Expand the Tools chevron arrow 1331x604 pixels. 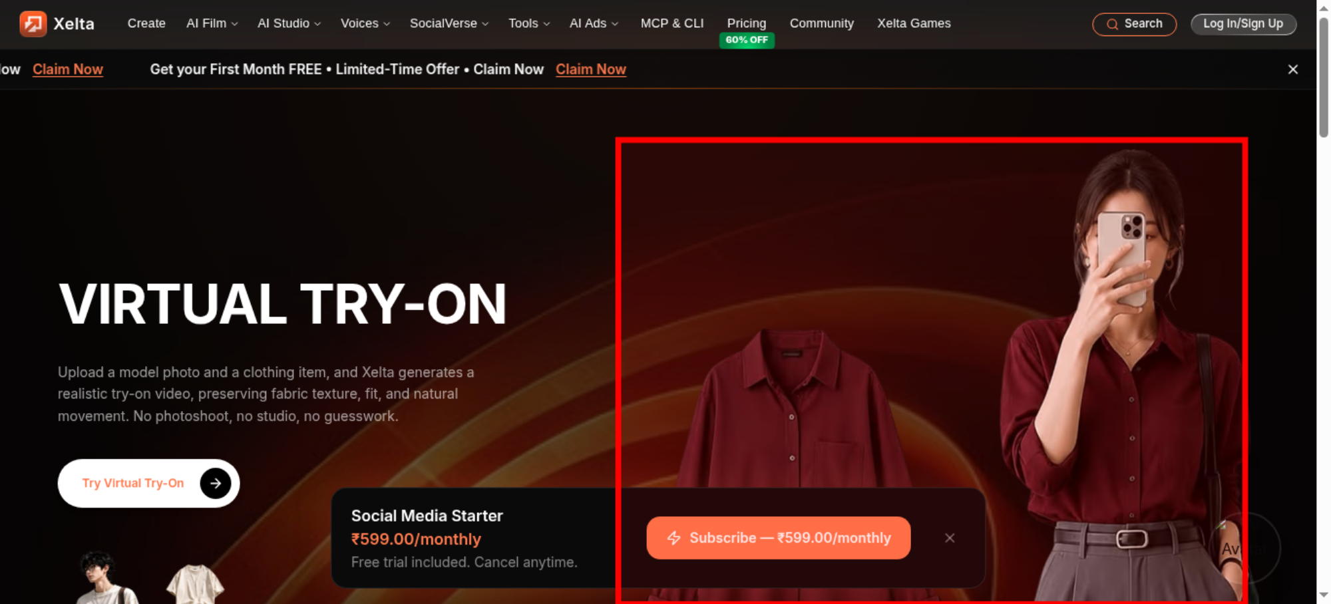click(546, 24)
